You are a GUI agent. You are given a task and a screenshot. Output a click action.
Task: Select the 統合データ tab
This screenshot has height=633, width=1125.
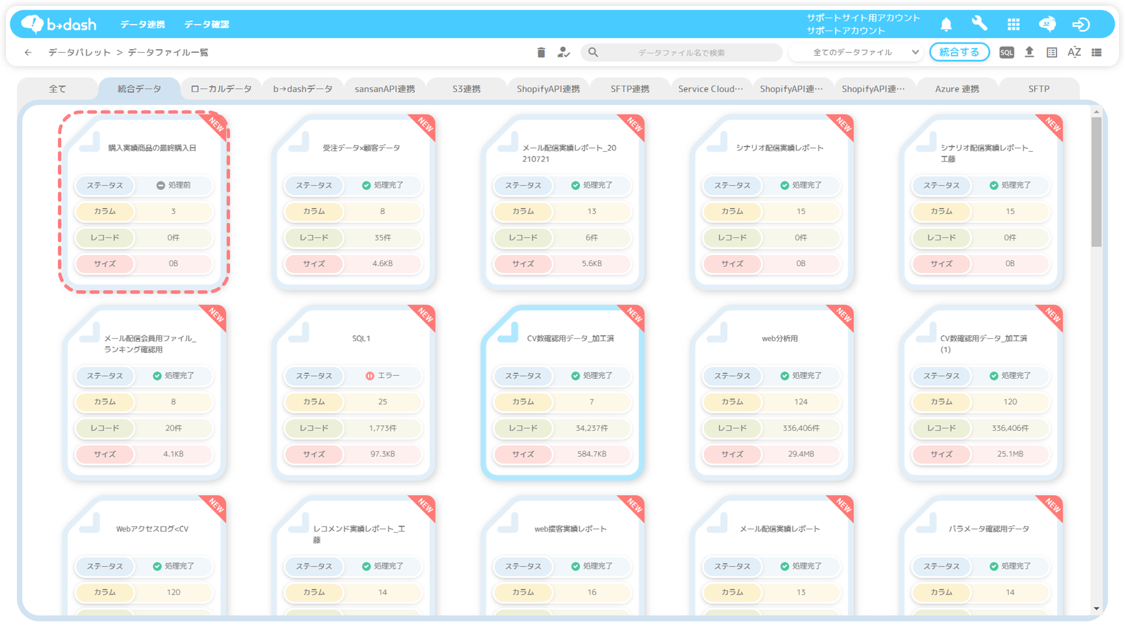coord(139,89)
